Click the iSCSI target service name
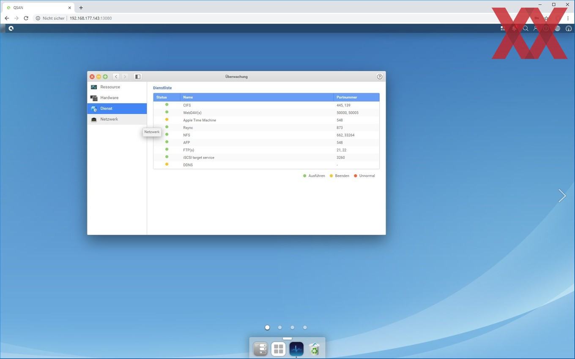This screenshot has height=359, width=575. pyautogui.click(x=199, y=157)
